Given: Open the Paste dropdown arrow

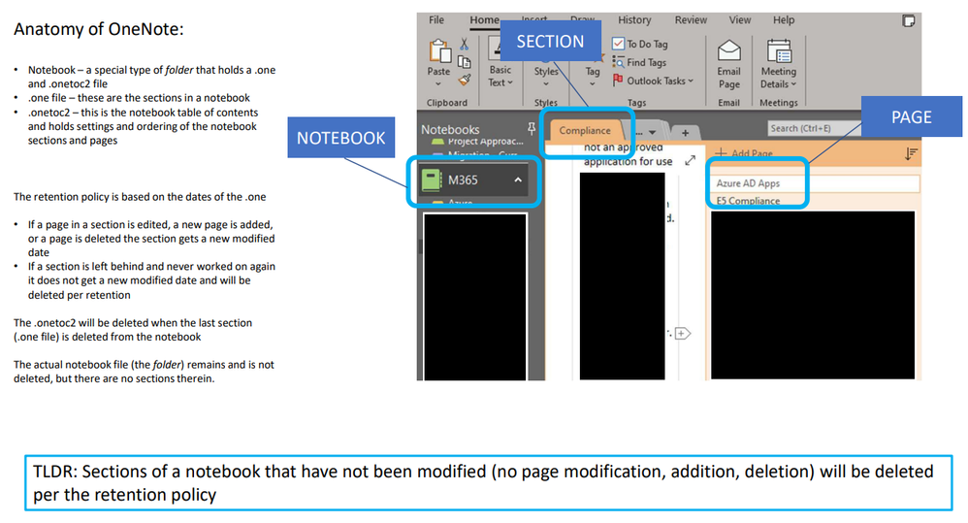Looking at the screenshot, I should 438,84.
